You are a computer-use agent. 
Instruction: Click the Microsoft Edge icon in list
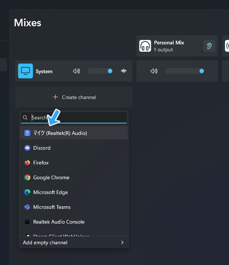[x=27, y=192]
